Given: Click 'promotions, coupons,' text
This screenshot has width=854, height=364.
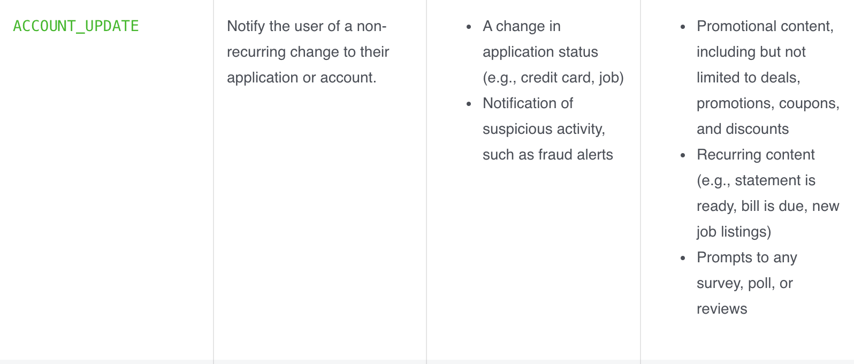Looking at the screenshot, I should pyautogui.click(x=768, y=103).
